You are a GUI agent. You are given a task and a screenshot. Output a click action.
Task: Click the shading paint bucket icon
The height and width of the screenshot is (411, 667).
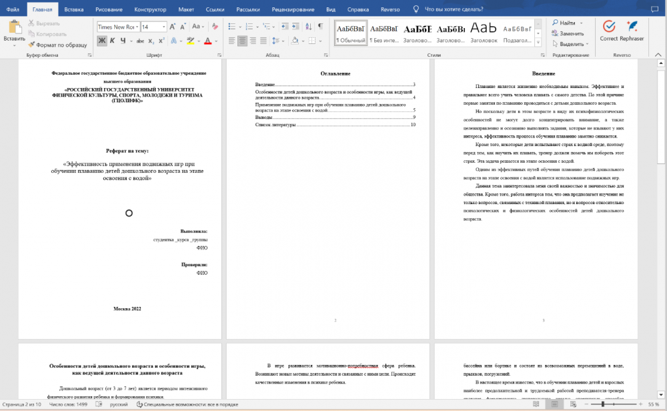[295, 41]
